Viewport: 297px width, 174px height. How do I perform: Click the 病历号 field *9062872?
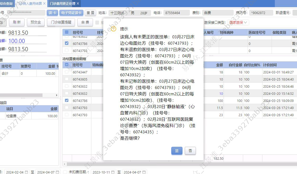(x=261, y=13)
